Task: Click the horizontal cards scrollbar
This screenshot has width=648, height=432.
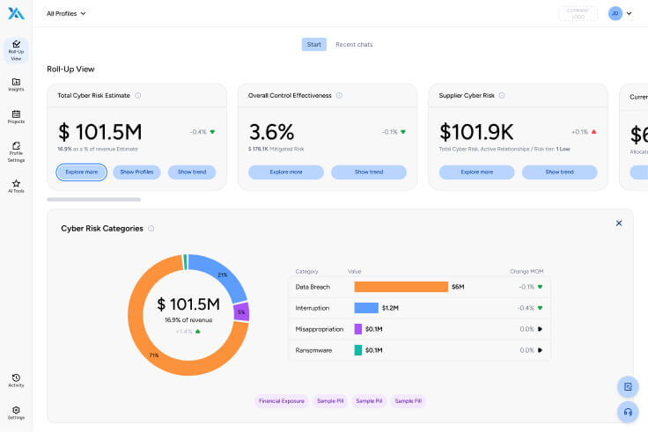Action: pyautogui.click(x=93, y=200)
